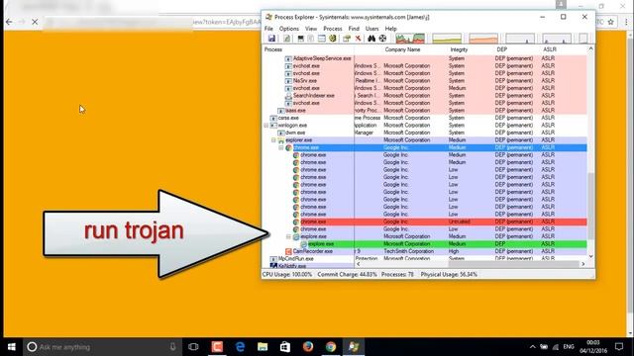This screenshot has height=356, width=634.
Task: Toggle the Show Lower Pane toolbar icon
Action: (321, 39)
